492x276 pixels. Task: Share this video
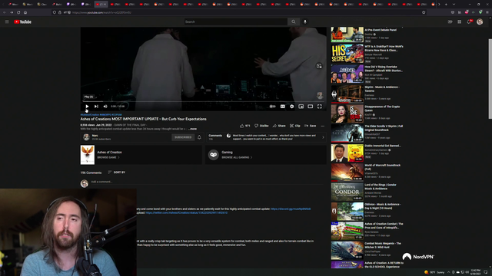tap(279, 126)
